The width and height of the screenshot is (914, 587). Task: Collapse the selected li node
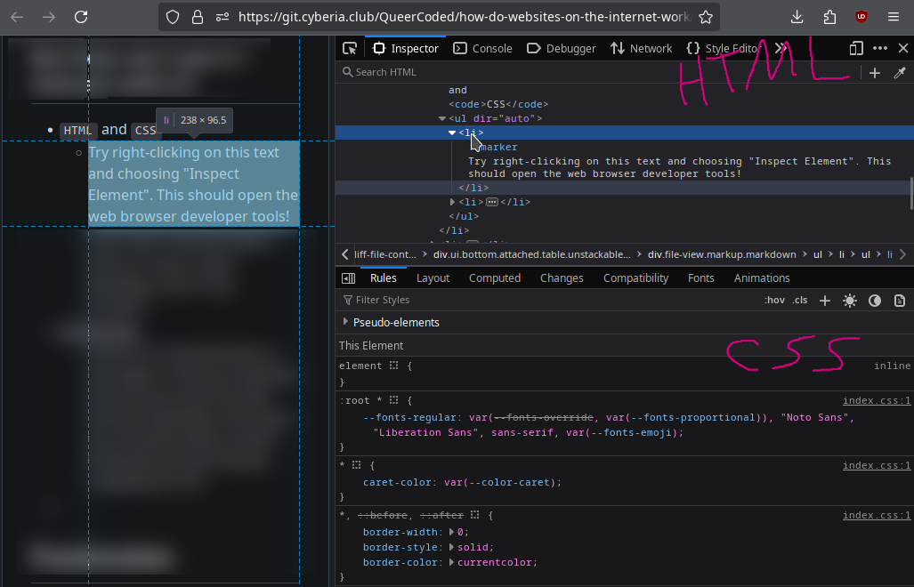pyautogui.click(x=452, y=133)
